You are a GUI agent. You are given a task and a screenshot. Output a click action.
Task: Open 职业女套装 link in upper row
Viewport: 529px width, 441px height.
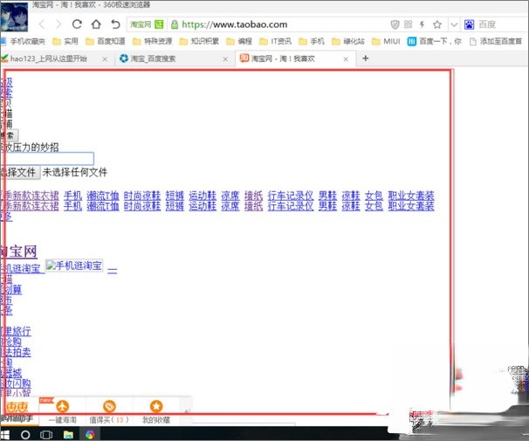coord(411,196)
